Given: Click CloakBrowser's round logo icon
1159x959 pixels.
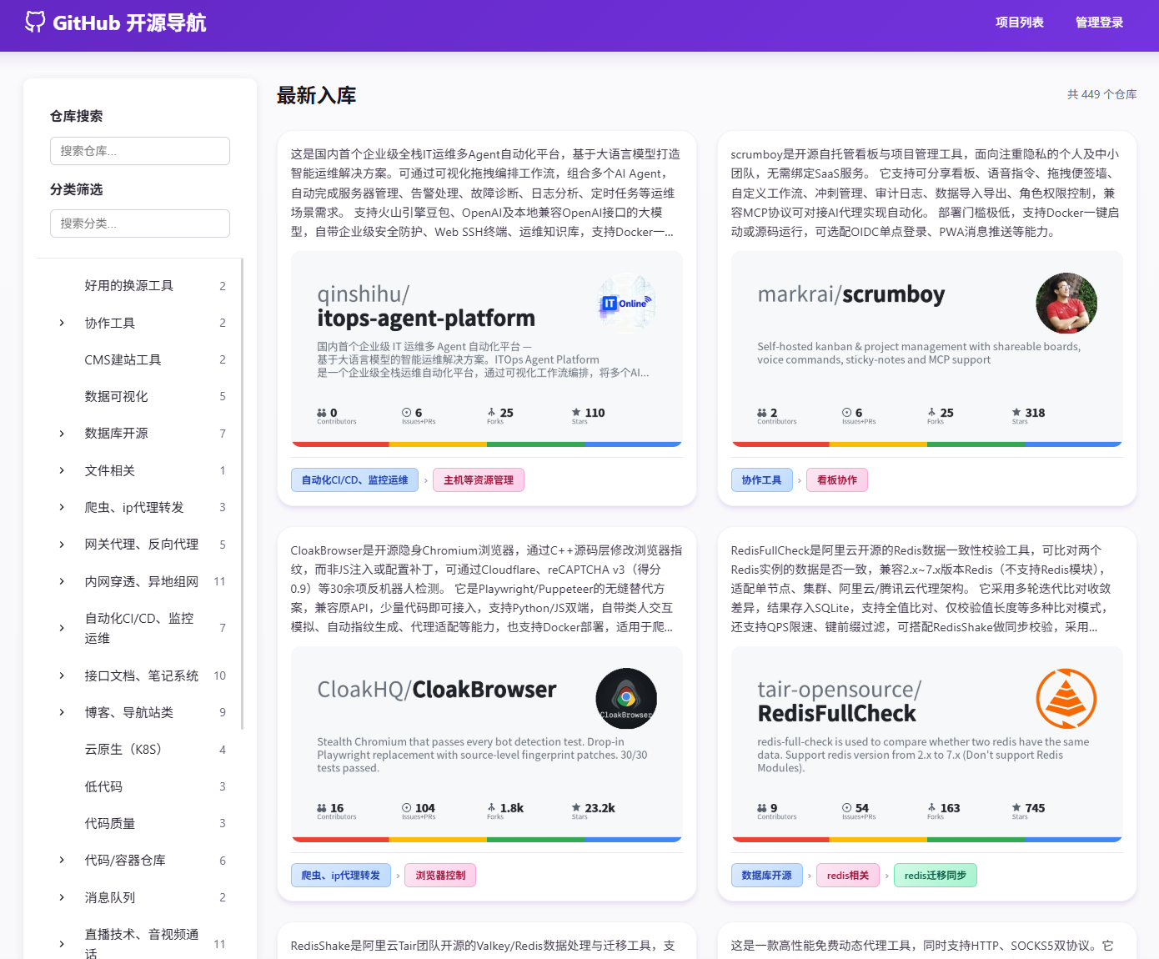Looking at the screenshot, I should point(626,699).
